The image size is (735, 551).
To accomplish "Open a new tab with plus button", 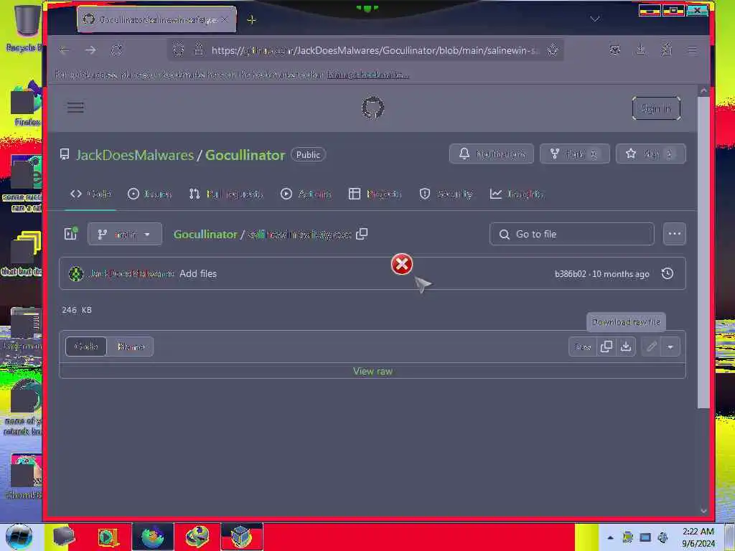I will [252, 19].
